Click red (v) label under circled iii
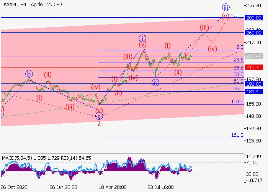 [226, 17]
